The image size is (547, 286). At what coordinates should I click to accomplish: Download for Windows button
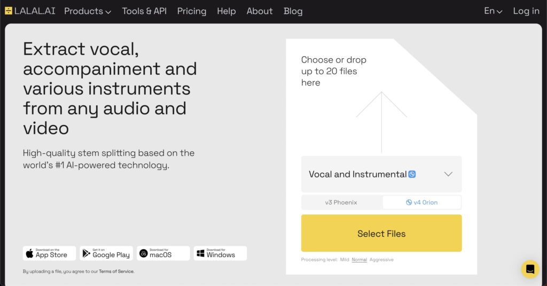pos(220,253)
